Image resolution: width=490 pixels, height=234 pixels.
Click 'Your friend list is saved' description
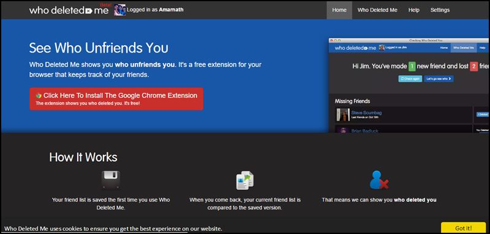click(x=111, y=203)
